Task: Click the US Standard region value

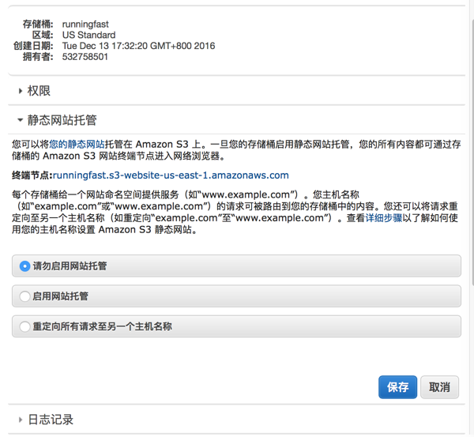Action: (88, 36)
